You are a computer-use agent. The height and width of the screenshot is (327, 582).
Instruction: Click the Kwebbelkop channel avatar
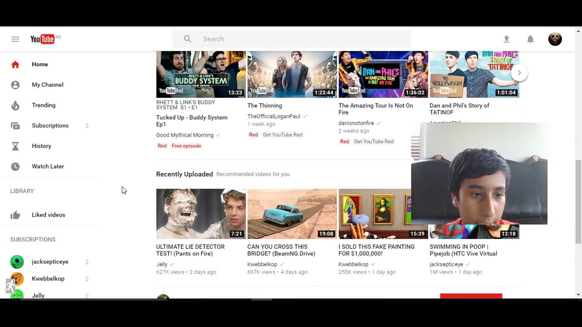point(17,279)
